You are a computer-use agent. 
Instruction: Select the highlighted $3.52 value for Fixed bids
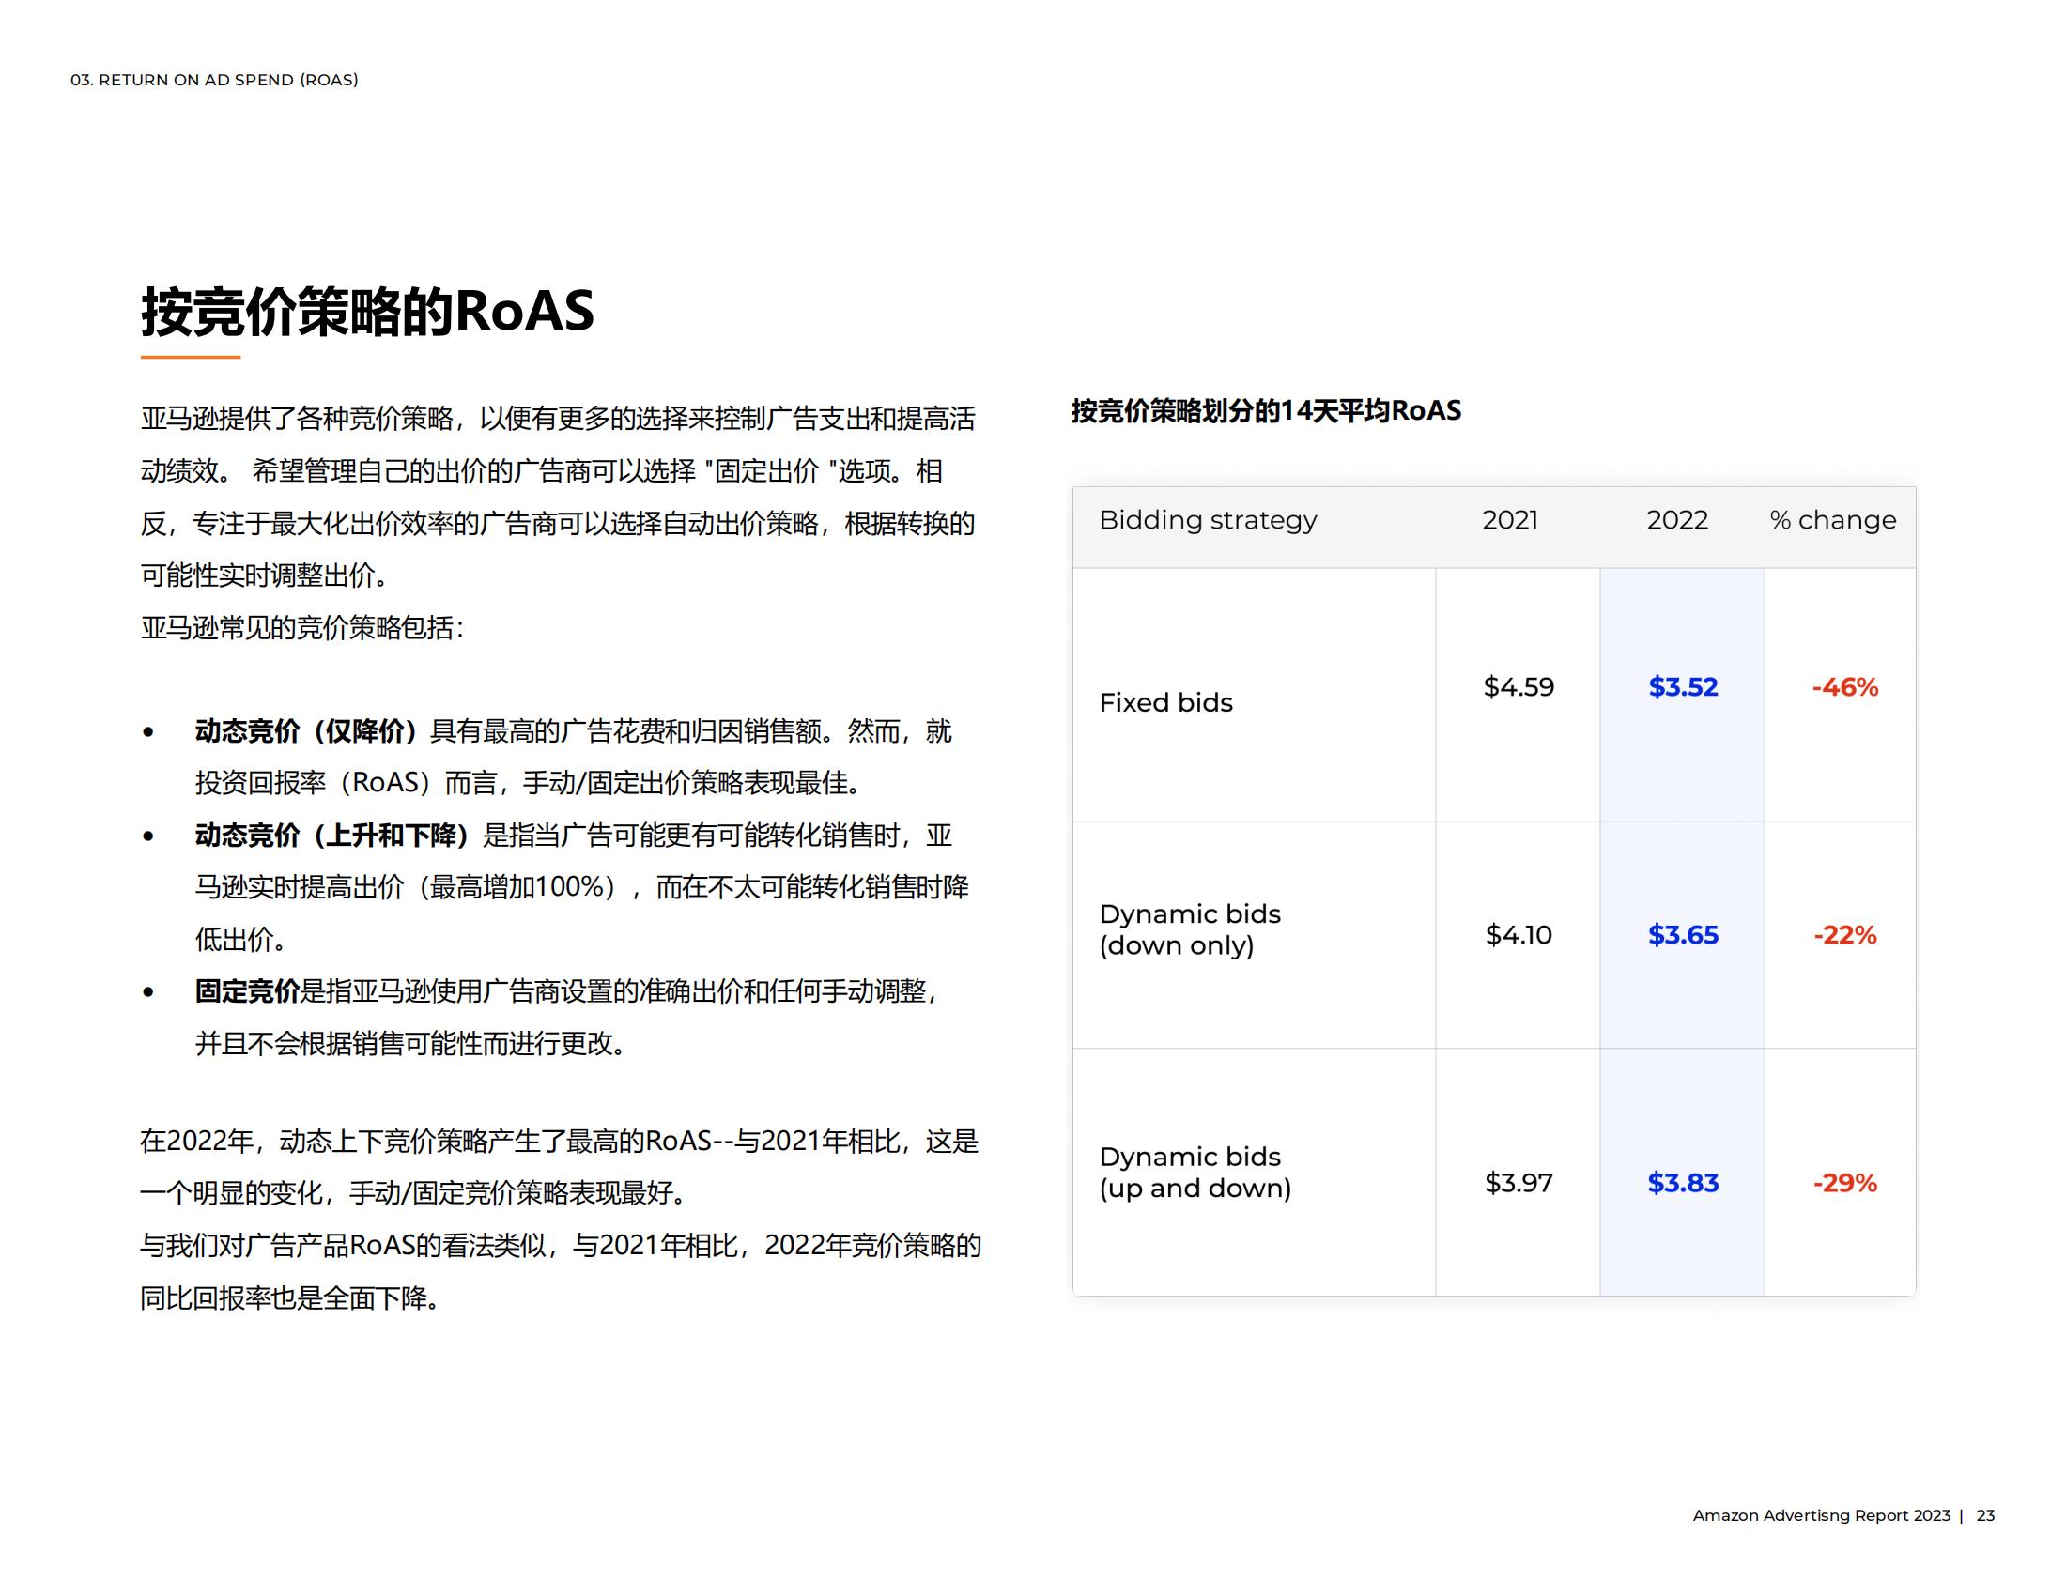pyautogui.click(x=1683, y=688)
